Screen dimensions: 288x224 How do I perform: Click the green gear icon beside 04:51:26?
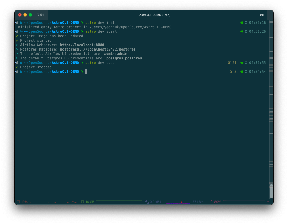click(x=242, y=31)
